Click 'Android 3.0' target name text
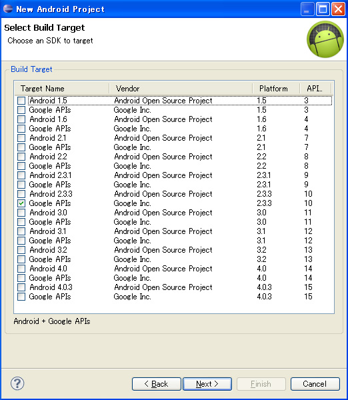The height and width of the screenshot is (400, 348). (x=48, y=213)
